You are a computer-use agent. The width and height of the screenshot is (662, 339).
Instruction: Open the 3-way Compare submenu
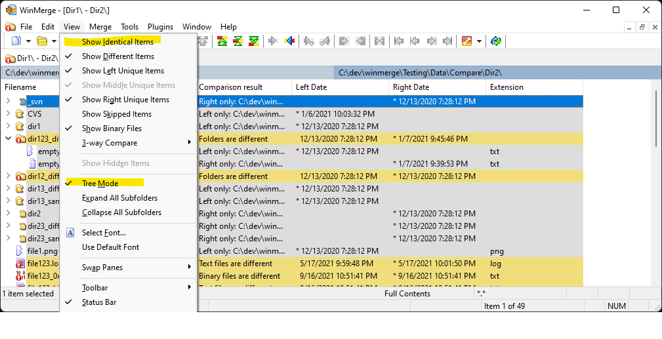[129, 143]
